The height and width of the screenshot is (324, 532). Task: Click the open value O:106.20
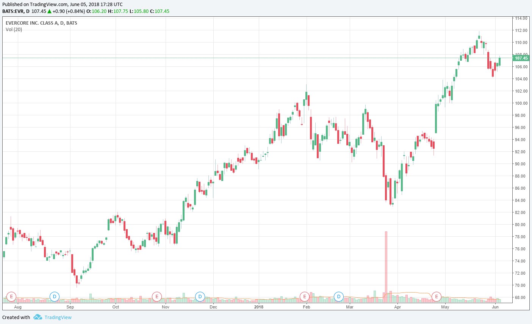tap(97, 11)
